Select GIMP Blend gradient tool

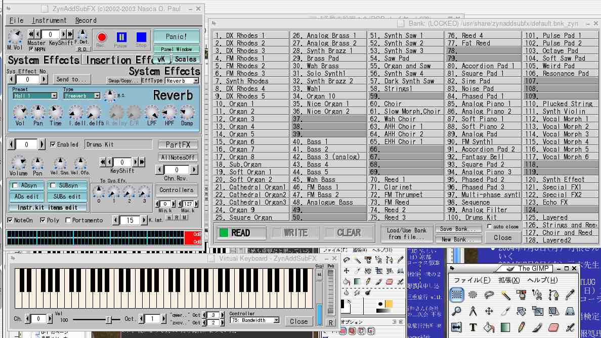[505, 327]
